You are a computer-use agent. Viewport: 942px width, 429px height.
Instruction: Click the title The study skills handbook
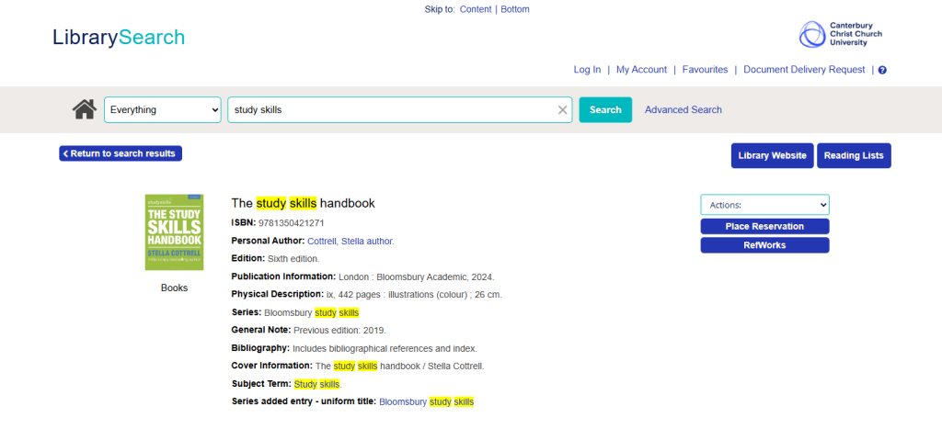pyautogui.click(x=303, y=203)
